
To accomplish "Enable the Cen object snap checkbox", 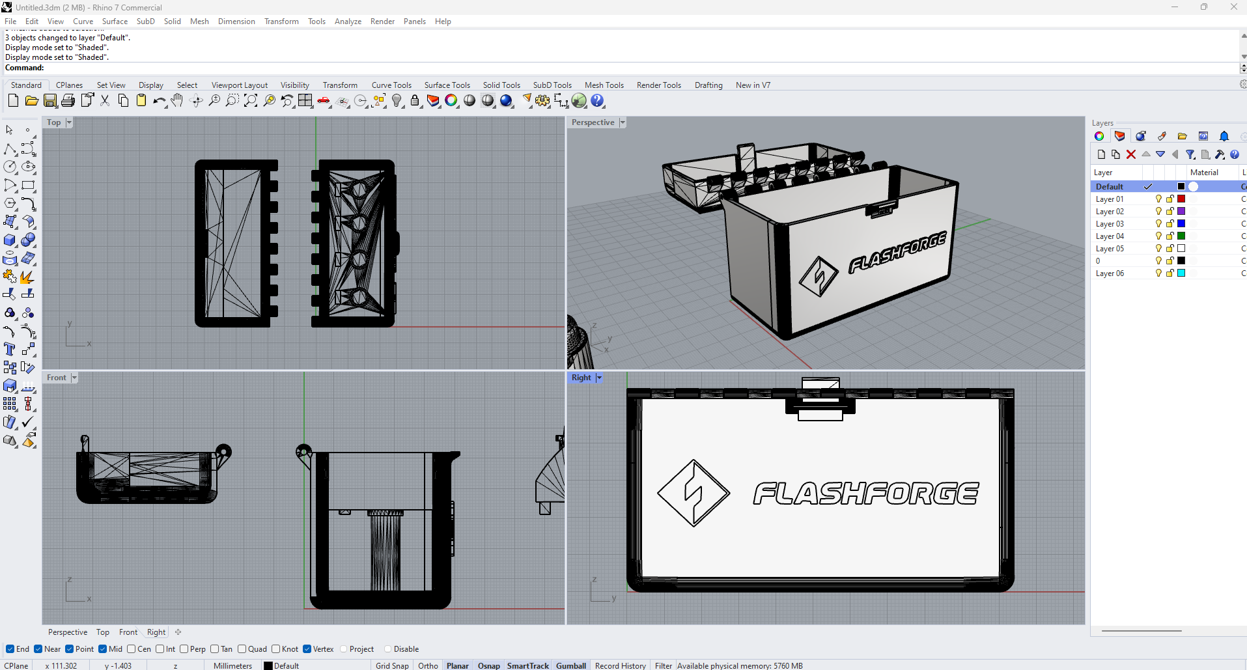I will [x=132, y=649].
